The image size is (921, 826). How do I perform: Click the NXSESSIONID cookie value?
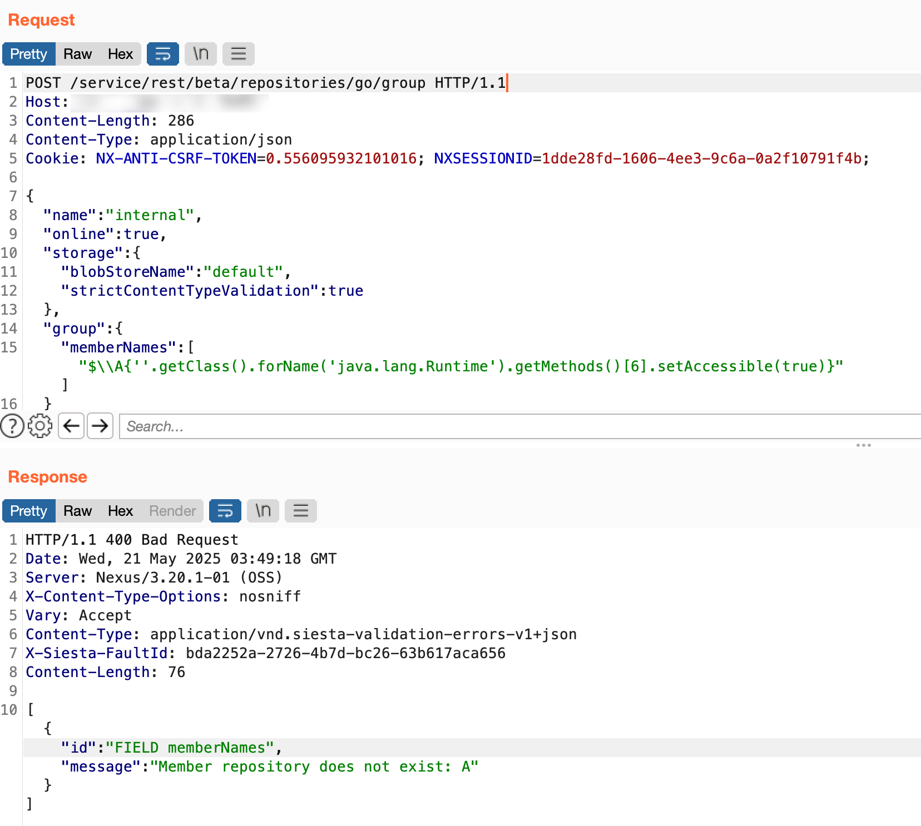[x=702, y=158]
